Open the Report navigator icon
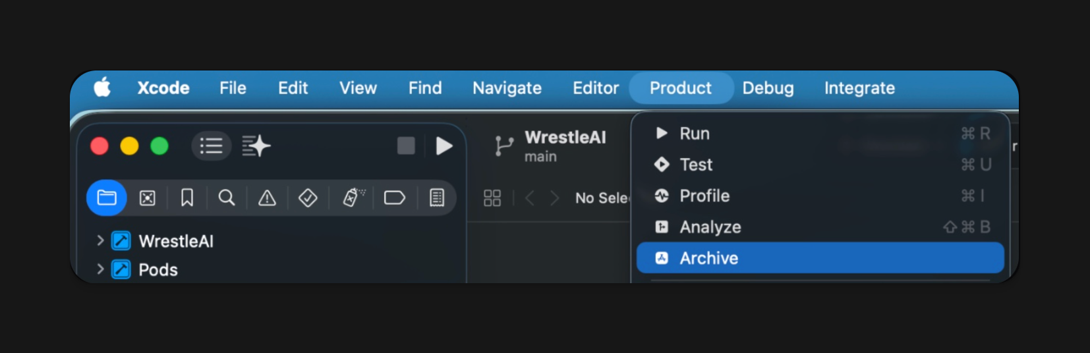The height and width of the screenshot is (353, 1090). [437, 198]
